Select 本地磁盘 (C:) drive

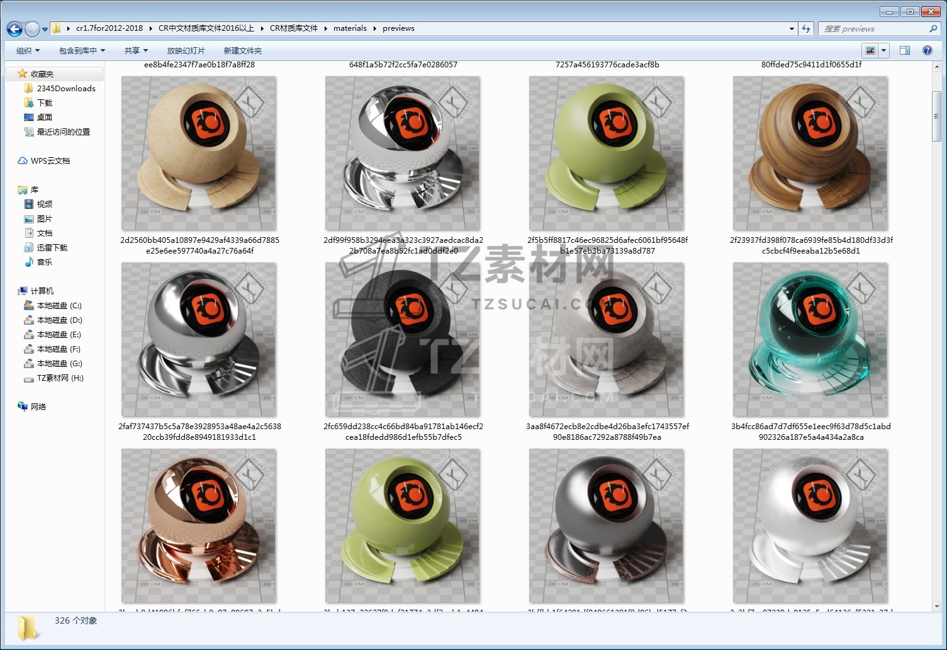[x=59, y=306]
